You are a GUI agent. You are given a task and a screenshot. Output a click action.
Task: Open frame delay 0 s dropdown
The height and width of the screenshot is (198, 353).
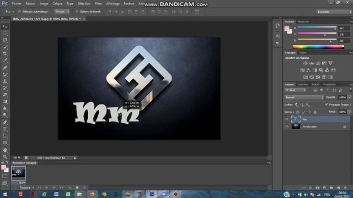[22, 183]
